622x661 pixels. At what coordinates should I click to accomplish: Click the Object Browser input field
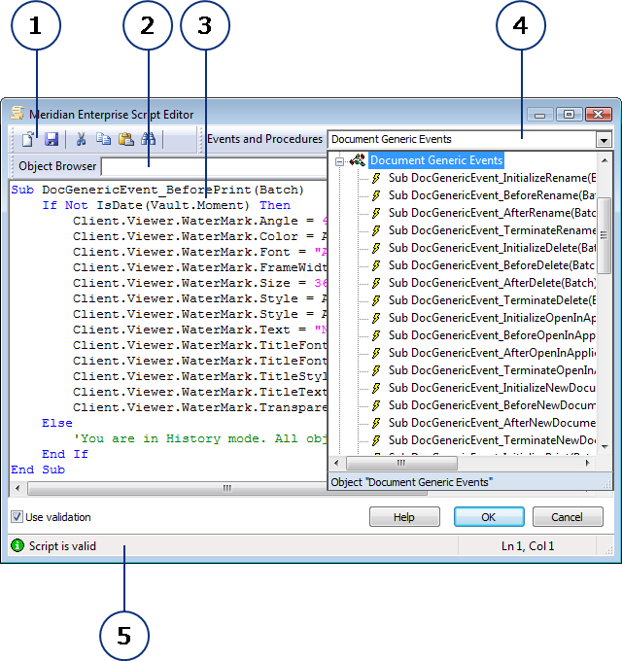point(214,167)
